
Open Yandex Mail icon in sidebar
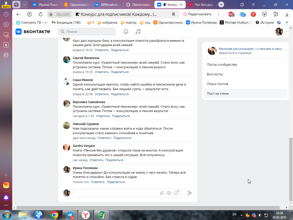coord(6,185)
